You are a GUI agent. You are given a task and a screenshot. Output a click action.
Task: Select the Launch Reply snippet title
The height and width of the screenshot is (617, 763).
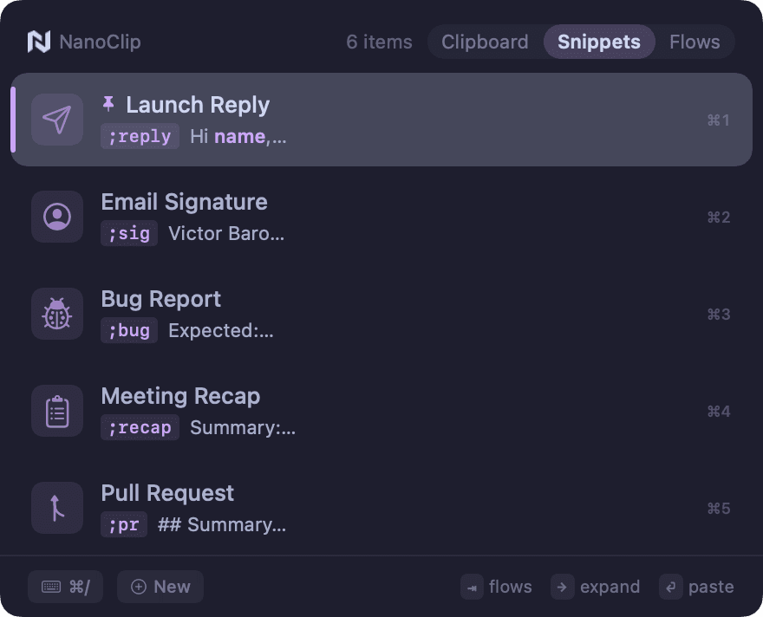pos(198,105)
